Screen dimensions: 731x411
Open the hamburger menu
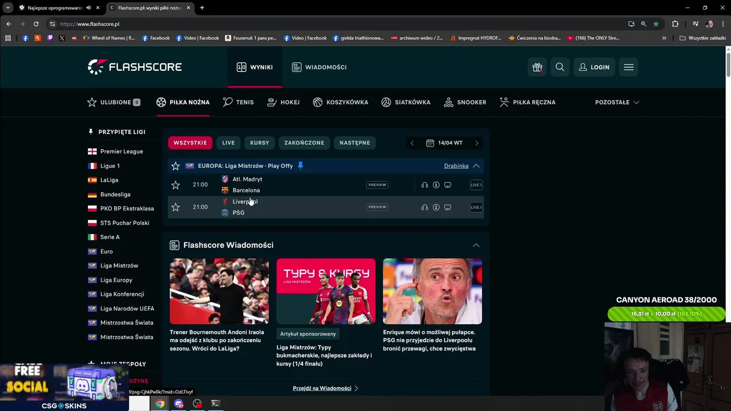coord(629,67)
